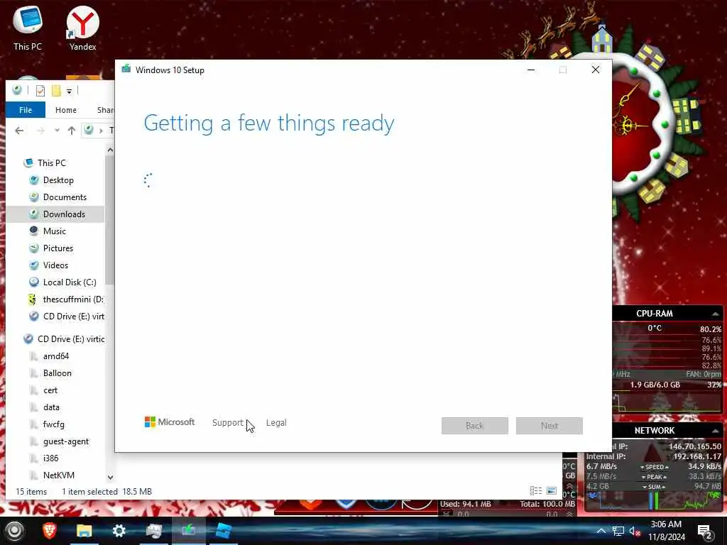Open PEAK options in network gadget
The image size is (727, 545).
coord(654,477)
